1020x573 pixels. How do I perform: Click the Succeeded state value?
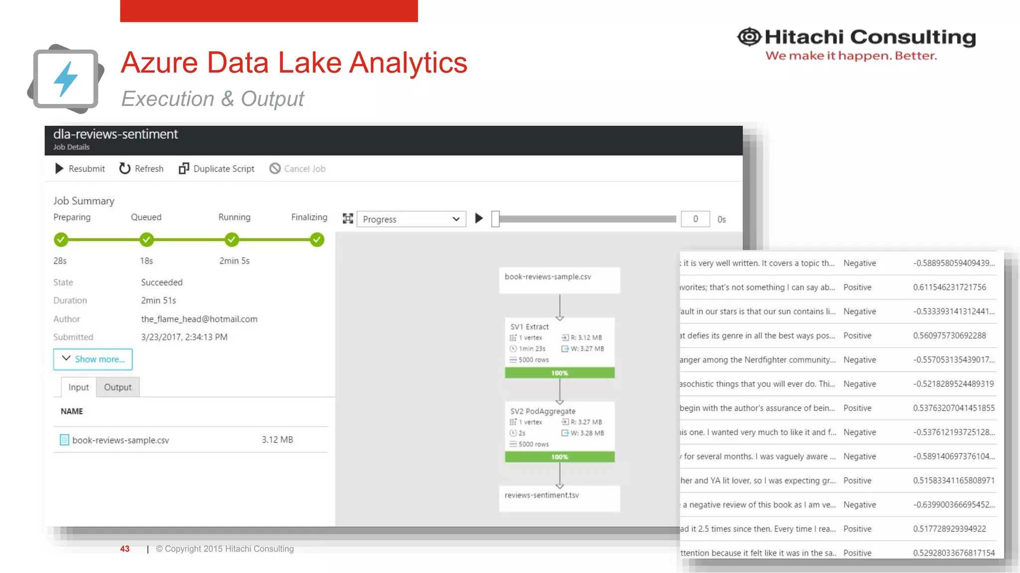[x=162, y=282]
